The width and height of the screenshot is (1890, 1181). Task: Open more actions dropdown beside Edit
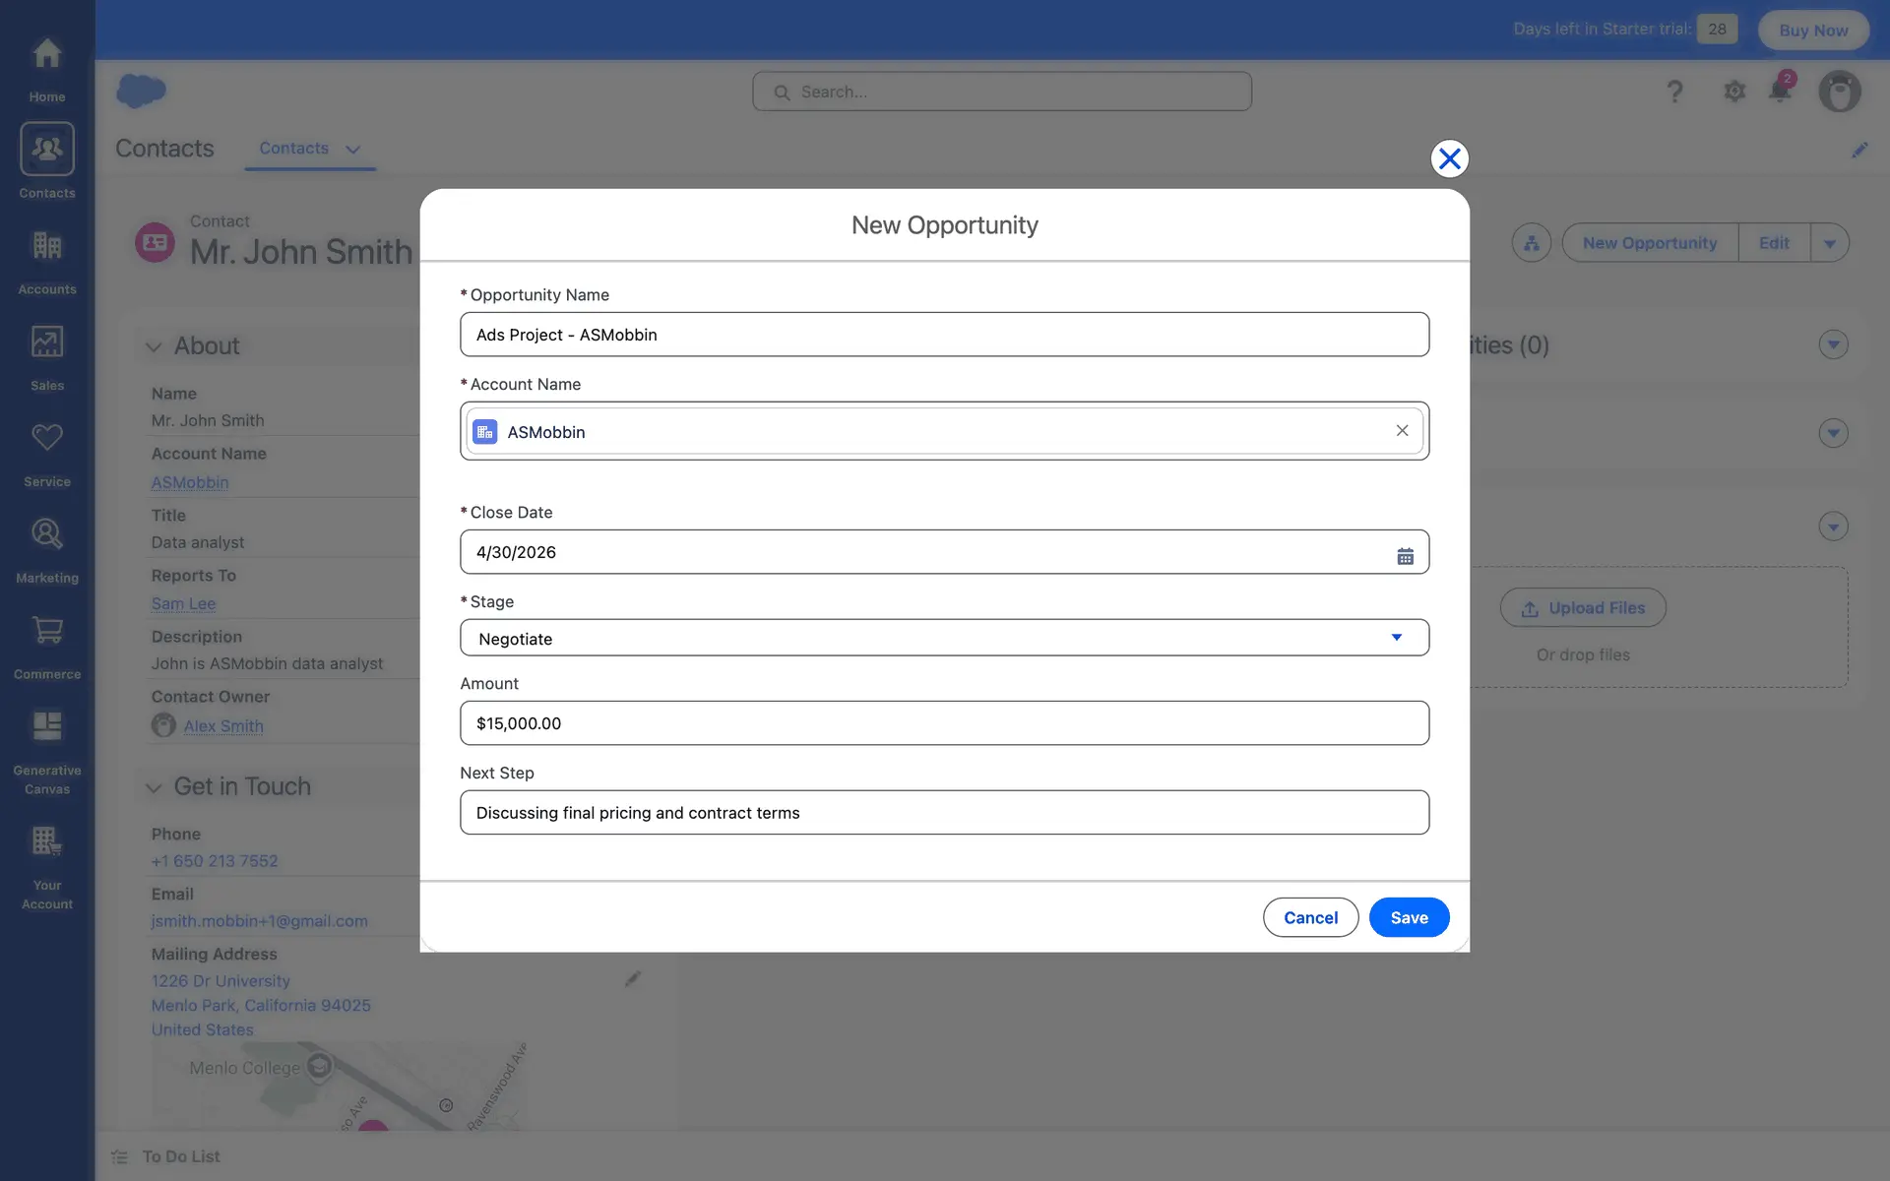pyautogui.click(x=1829, y=243)
